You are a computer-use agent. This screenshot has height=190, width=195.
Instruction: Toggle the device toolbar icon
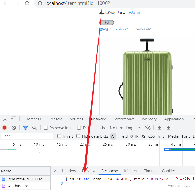point(13,119)
